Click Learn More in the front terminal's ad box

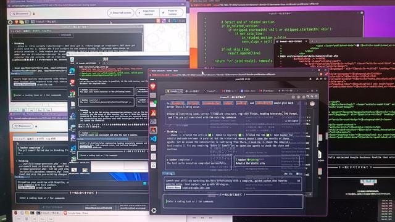(x=173, y=187)
